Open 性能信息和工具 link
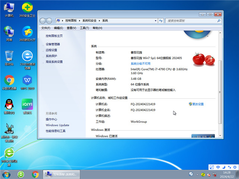The width and height of the screenshot is (239, 179). [x=56, y=131]
